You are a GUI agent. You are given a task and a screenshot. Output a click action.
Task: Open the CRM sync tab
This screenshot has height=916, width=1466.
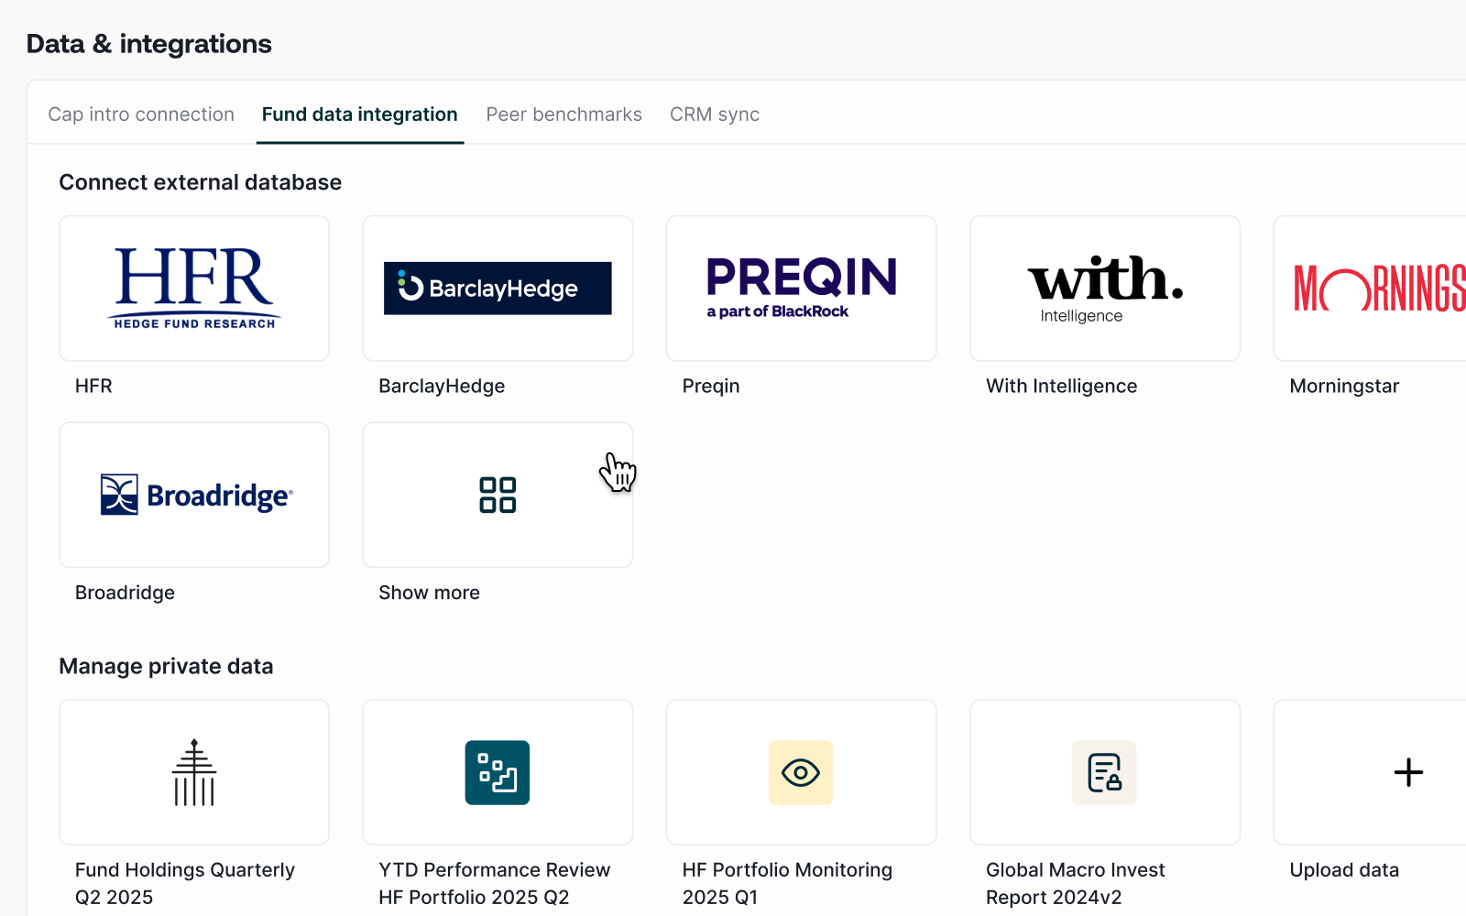point(715,114)
